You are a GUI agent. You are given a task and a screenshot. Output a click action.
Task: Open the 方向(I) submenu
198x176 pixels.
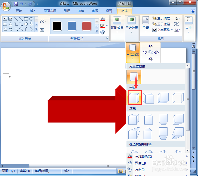point(158,170)
